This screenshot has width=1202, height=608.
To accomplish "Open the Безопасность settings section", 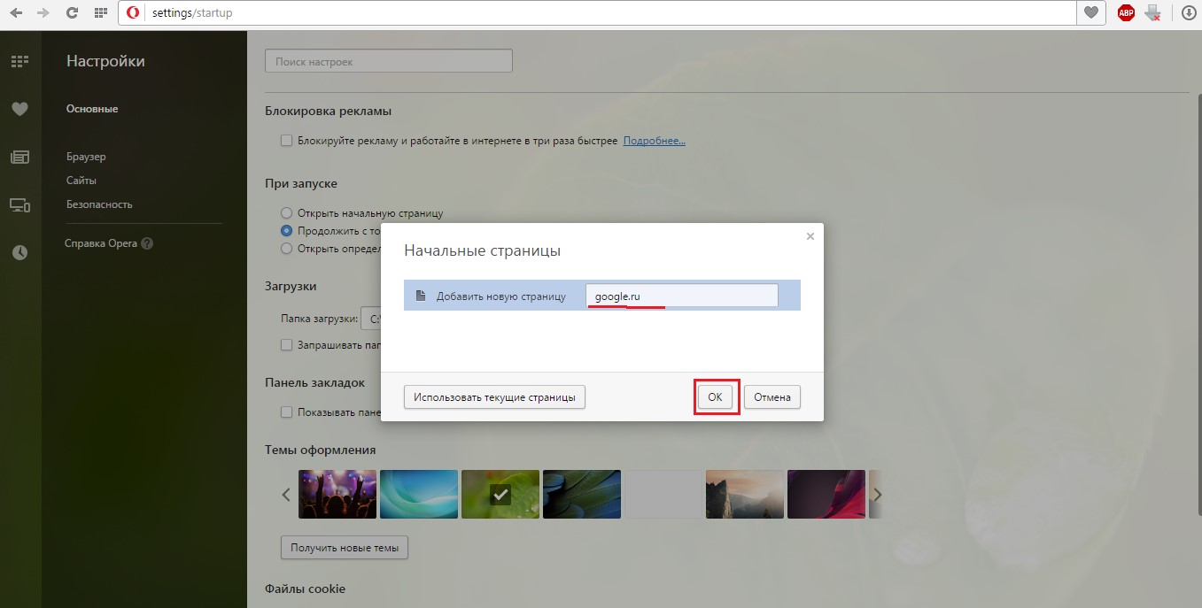I will (99, 204).
